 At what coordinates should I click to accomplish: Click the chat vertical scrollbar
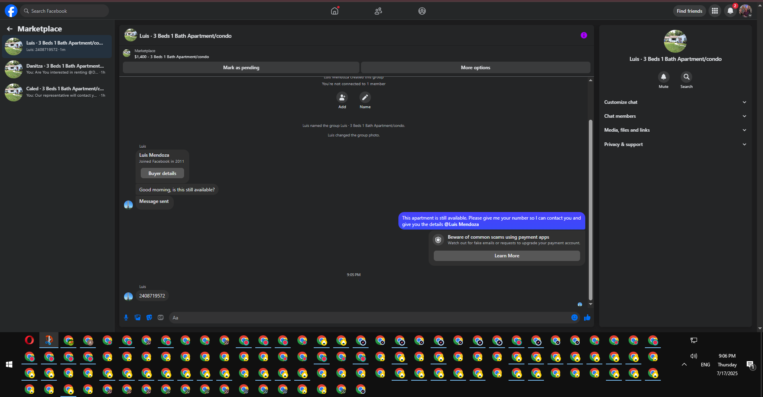(590, 210)
